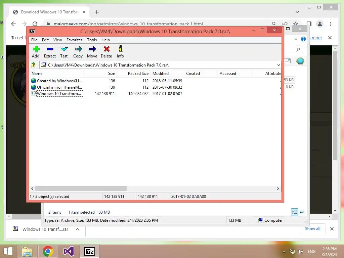Open downloaded Windows 10 Transf rar file

pos(45,229)
